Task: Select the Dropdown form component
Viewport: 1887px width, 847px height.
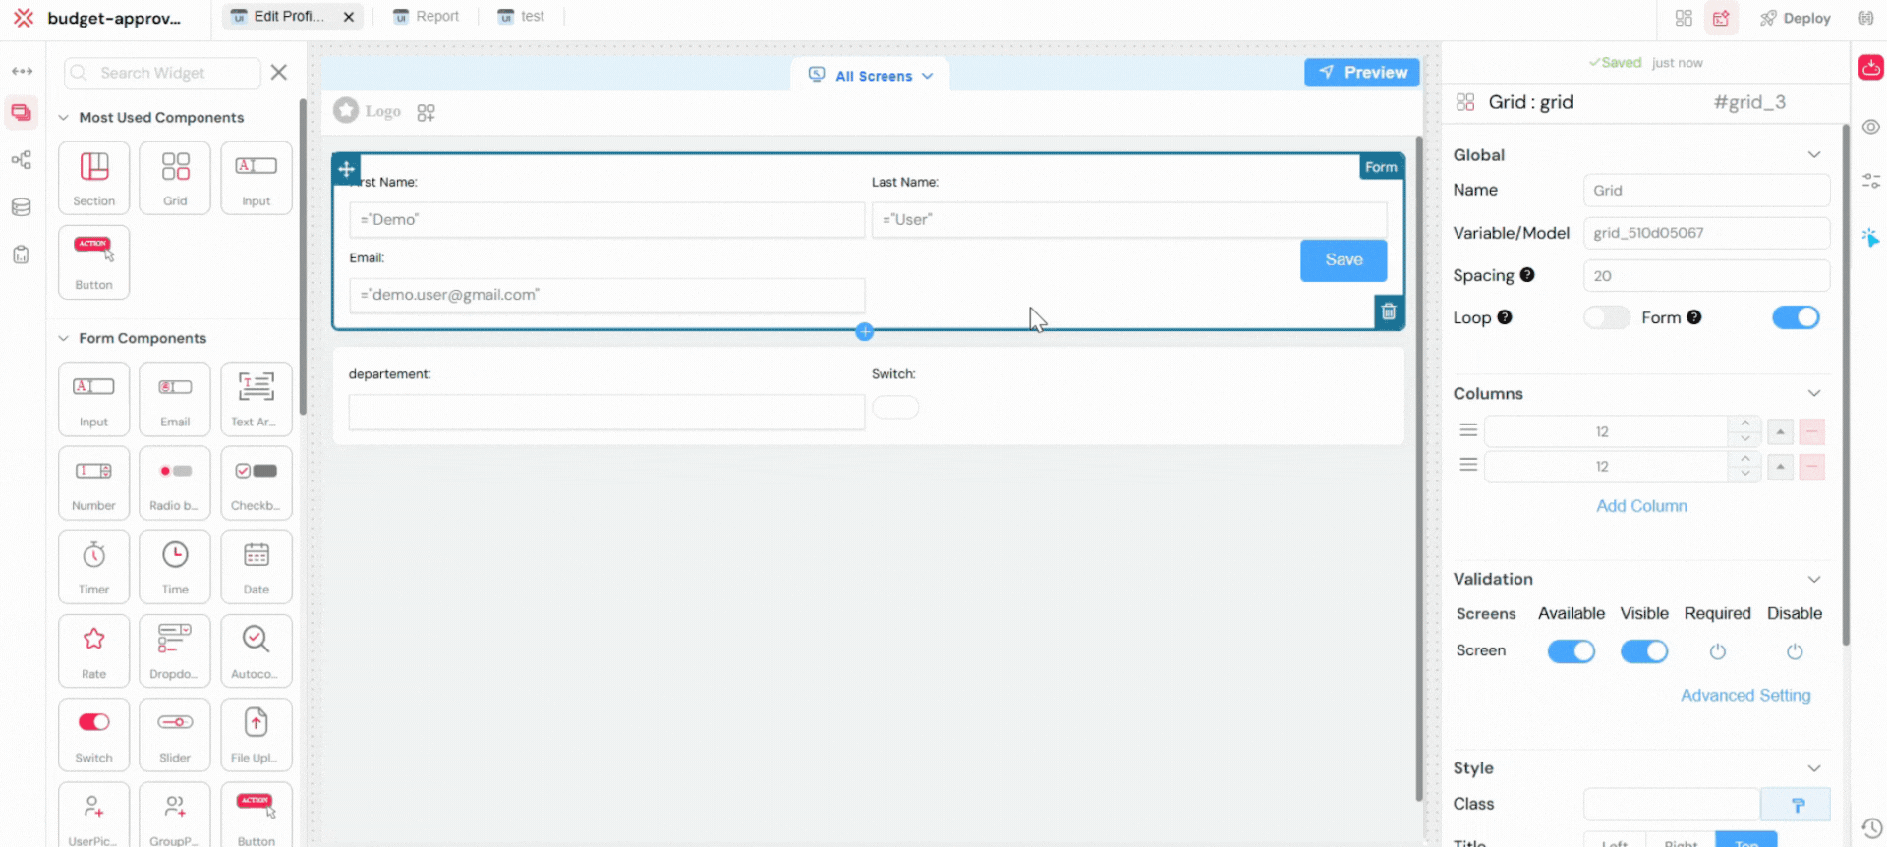Action: pyautogui.click(x=175, y=650)
